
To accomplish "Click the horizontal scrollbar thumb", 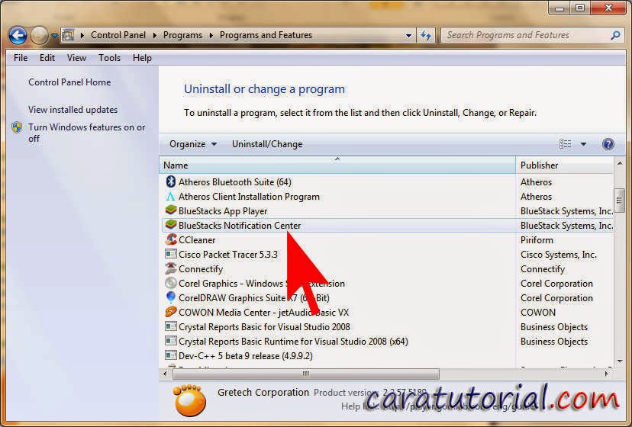I will pos(306,374).
